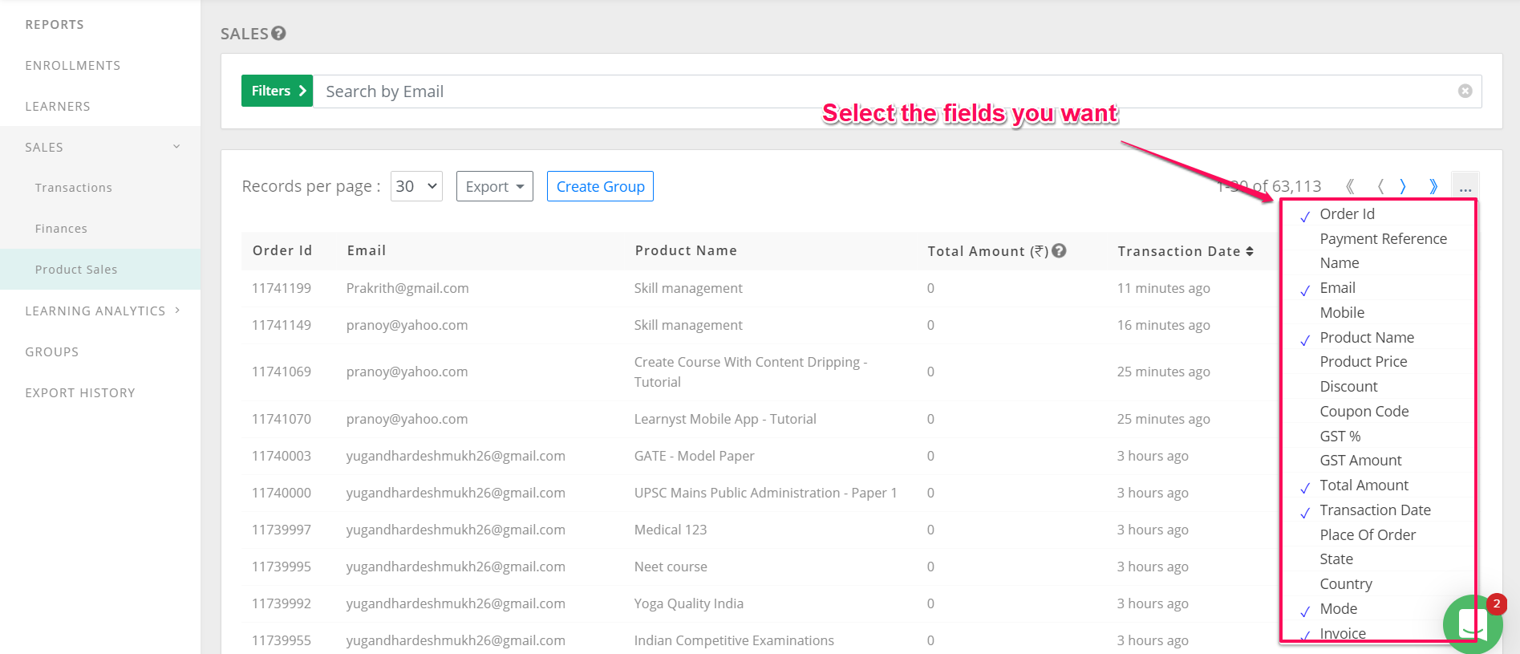Open Groups in the sidebar
The width and height of the screenshot is (1520, 654).
click(52, 351)
